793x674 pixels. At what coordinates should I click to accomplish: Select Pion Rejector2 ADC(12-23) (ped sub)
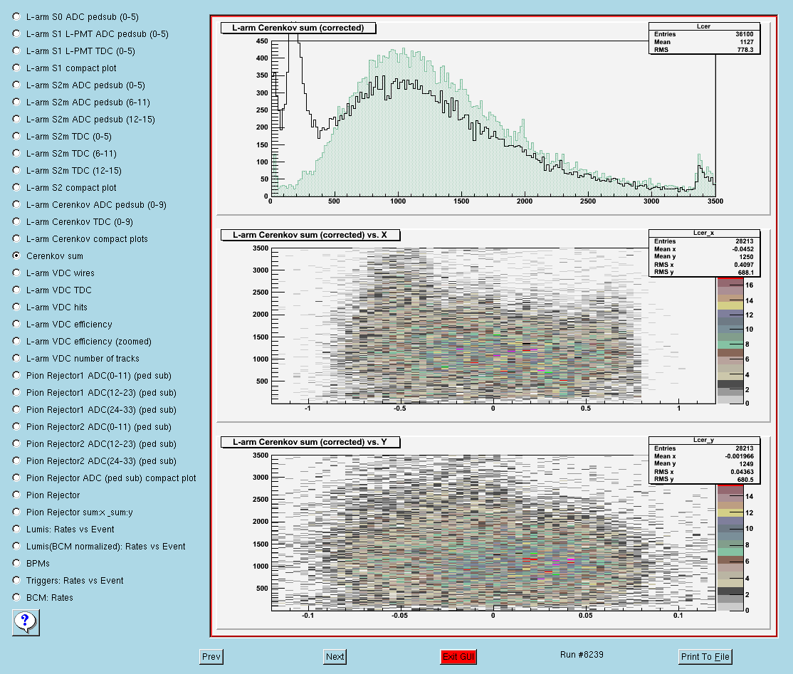(16, 443)
